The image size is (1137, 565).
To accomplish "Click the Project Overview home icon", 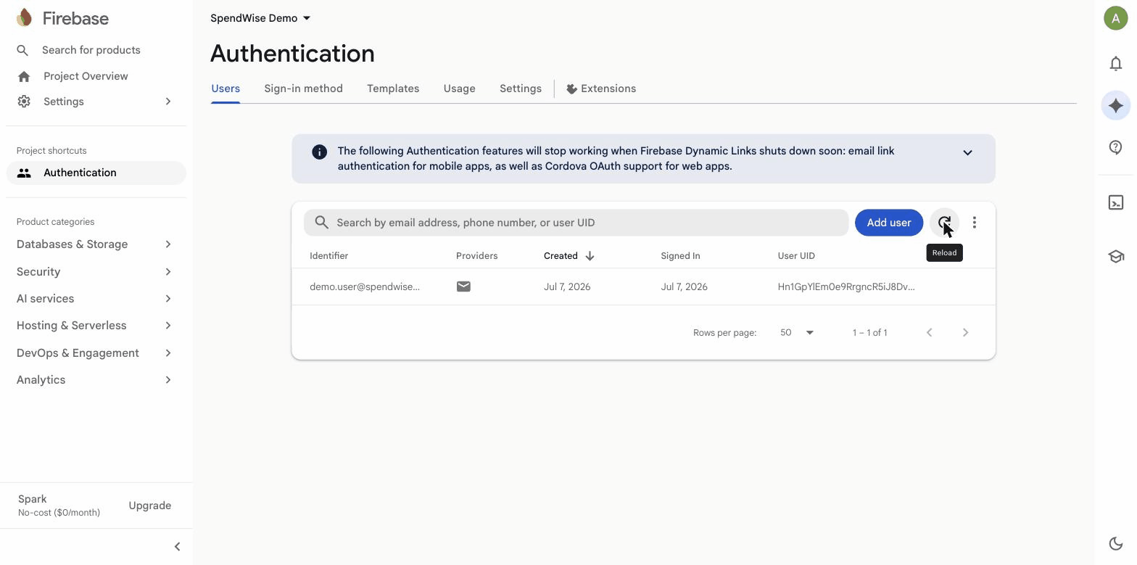I will point(24,76).
